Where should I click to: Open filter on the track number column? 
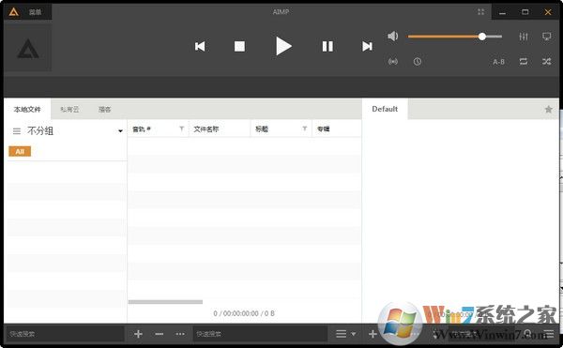(181, 129)
